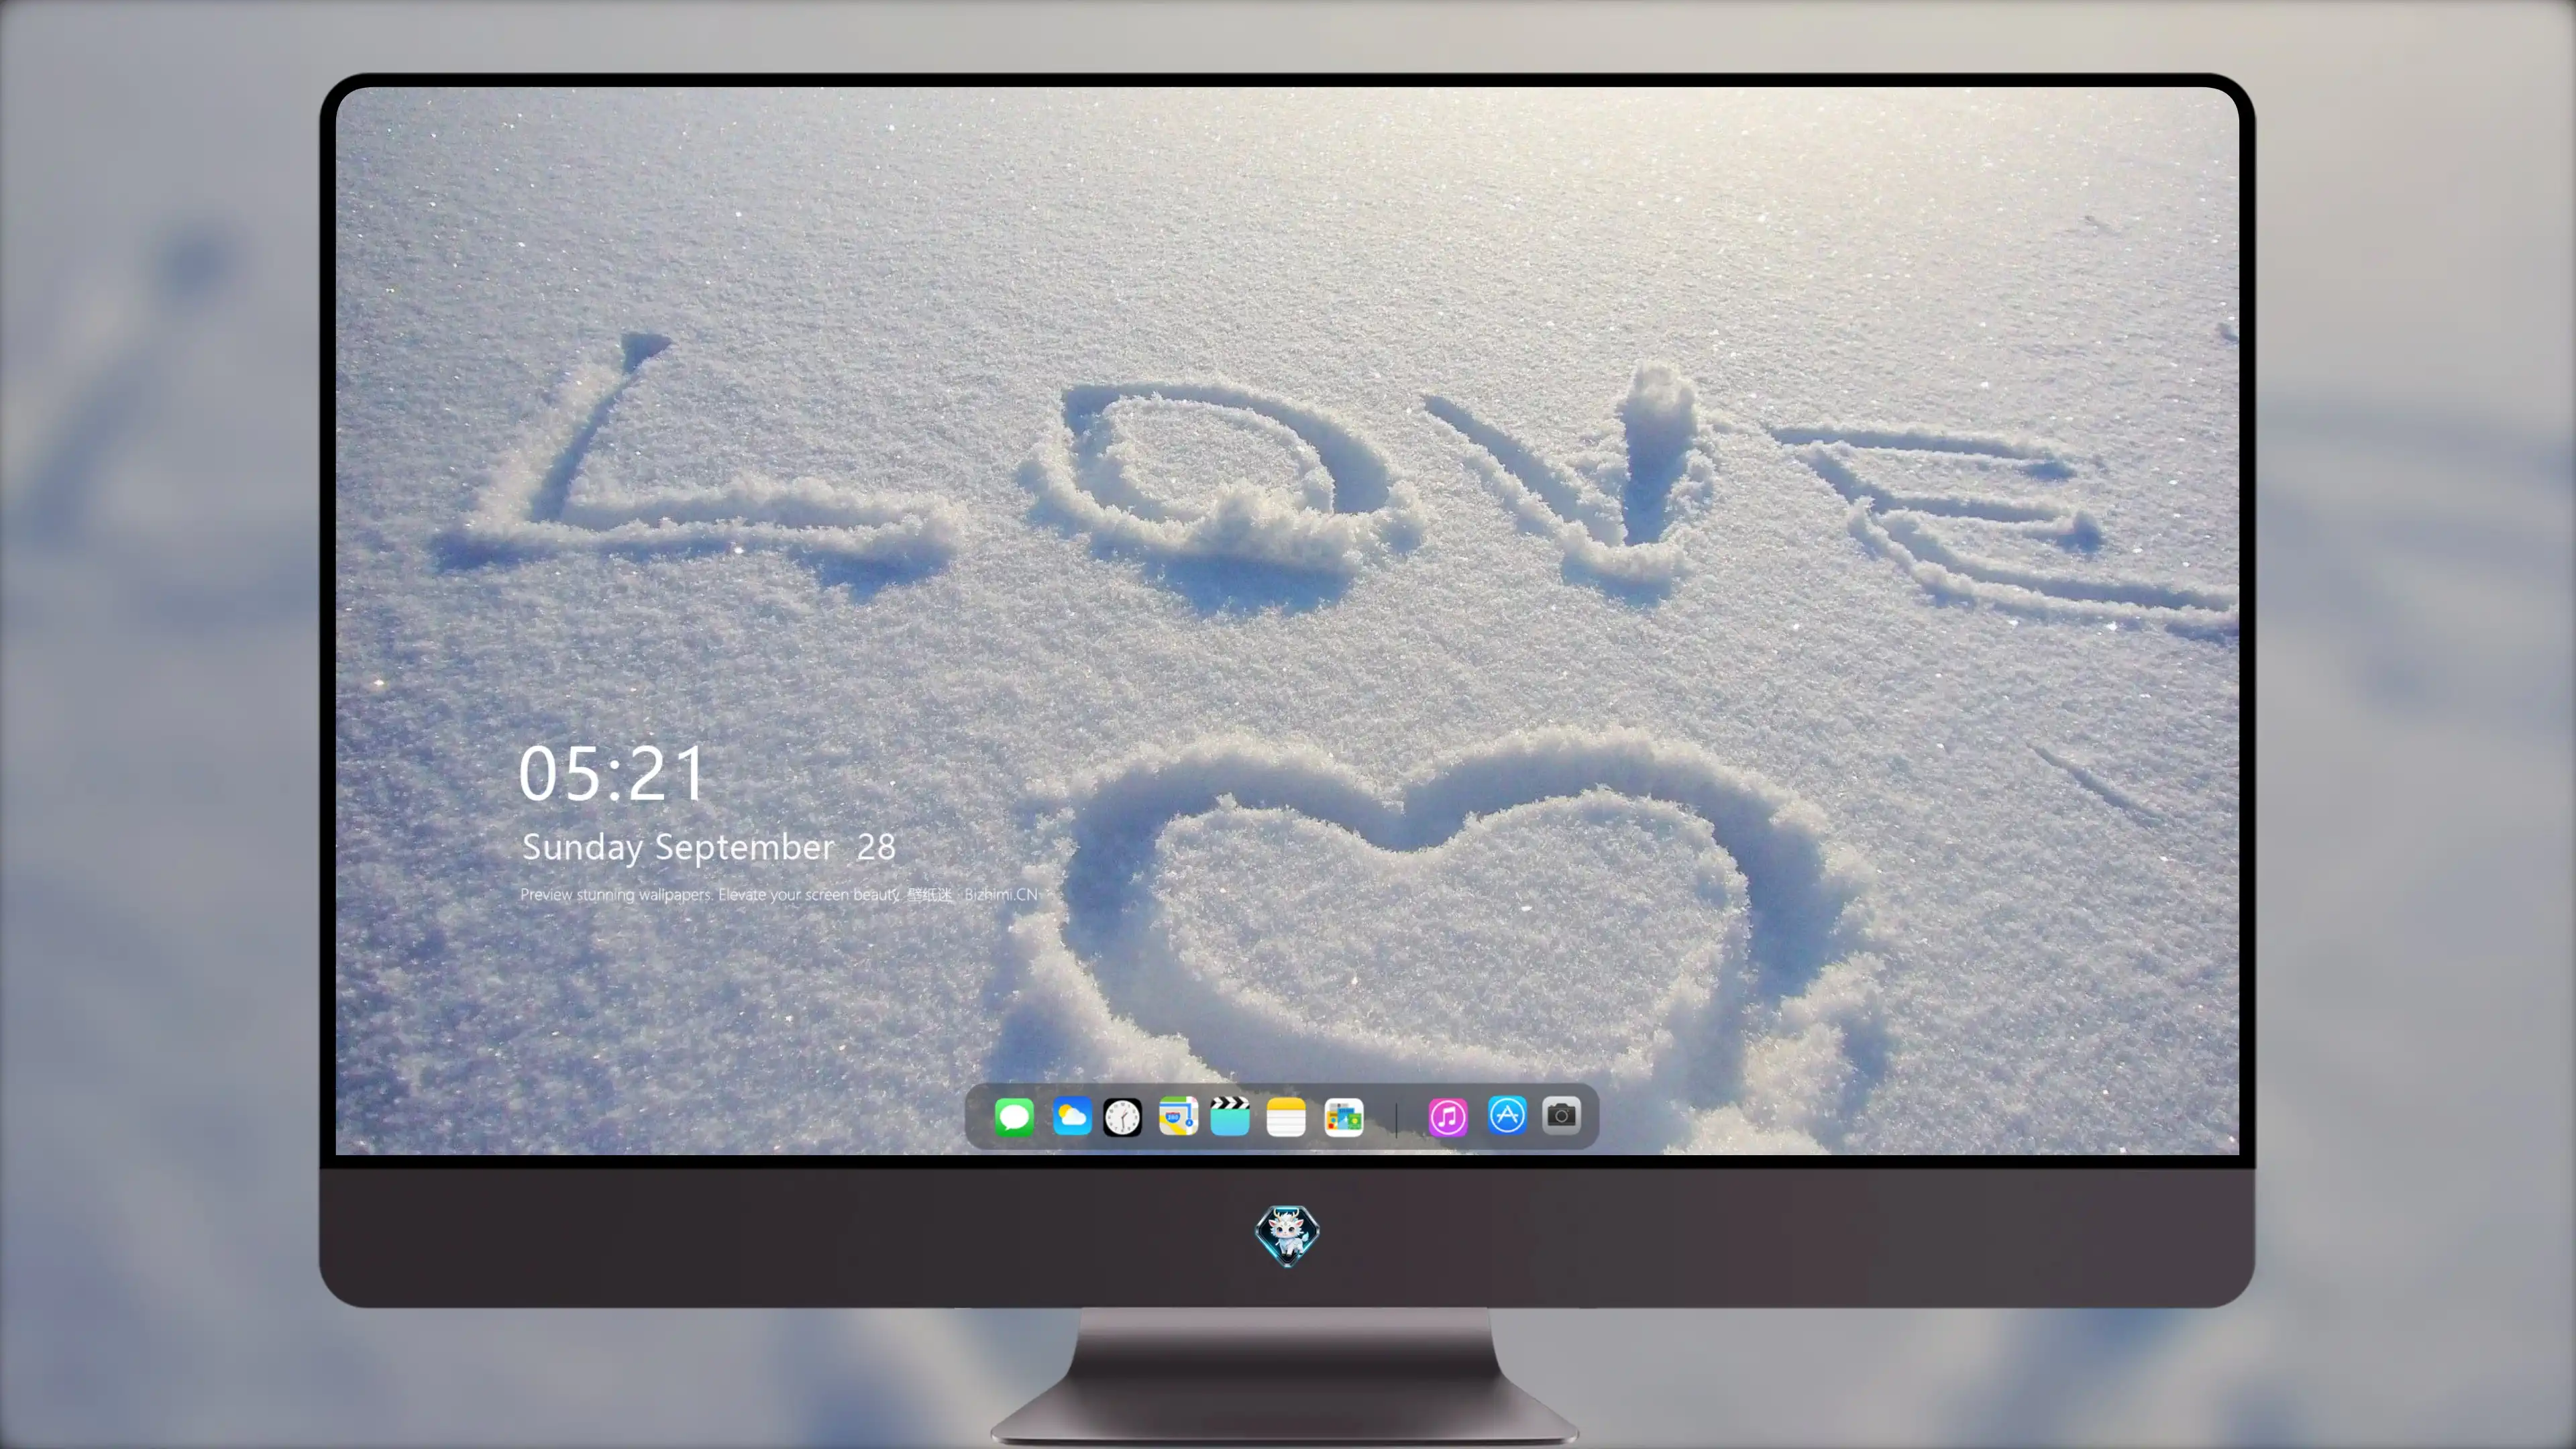The image size is (2576, 1449).
Task: Open the Weather app in the dock
Action: 1071,1116
